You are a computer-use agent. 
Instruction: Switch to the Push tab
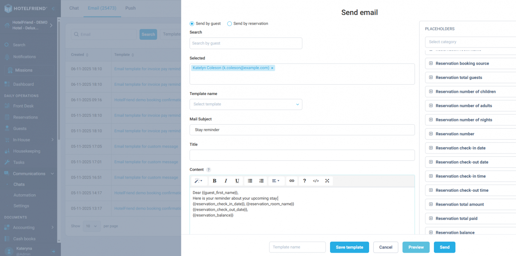130,8
